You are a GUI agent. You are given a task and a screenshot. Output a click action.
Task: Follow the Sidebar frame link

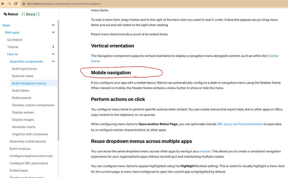tap(273, 56)
